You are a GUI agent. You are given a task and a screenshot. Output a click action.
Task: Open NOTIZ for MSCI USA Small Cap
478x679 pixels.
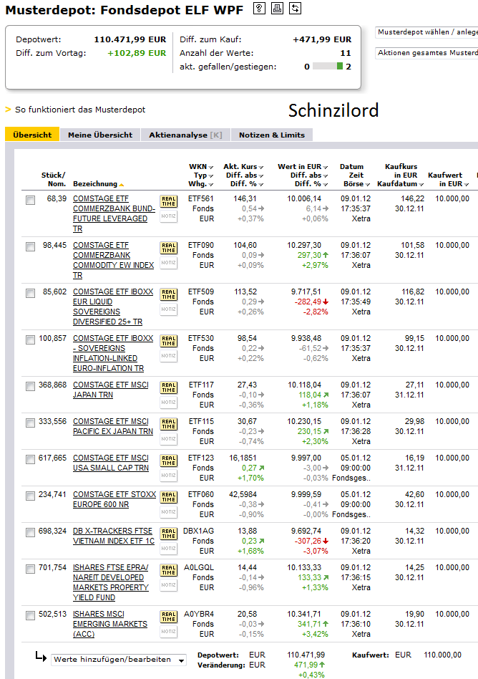point(169,475)
